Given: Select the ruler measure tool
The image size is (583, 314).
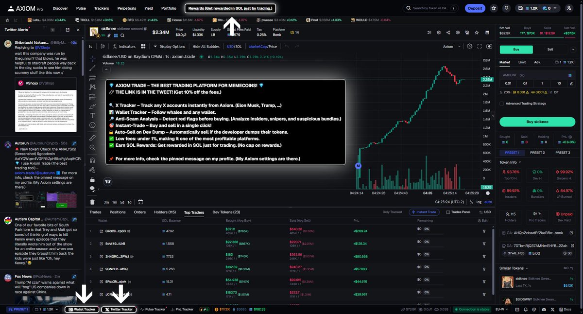Looking at the screenshot, I should pos(92,138).
